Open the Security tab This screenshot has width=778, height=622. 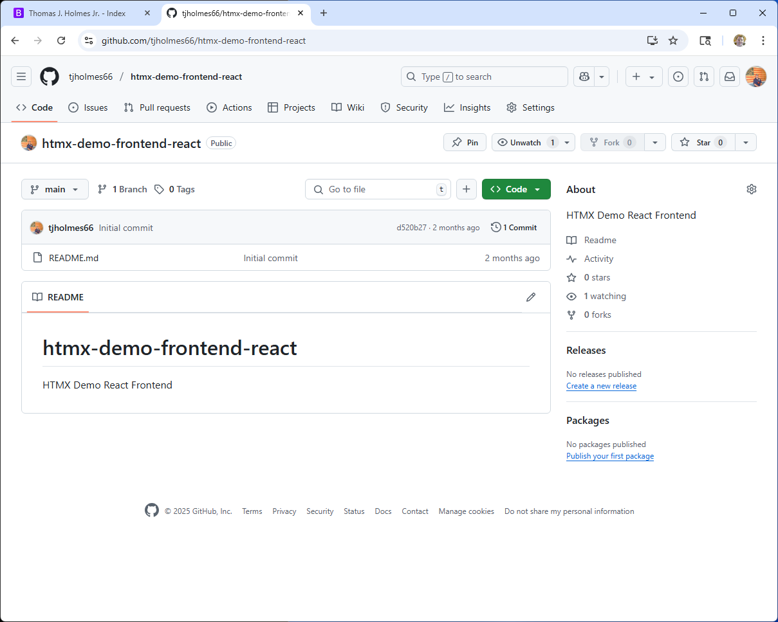pyautogui.click(x=404, y=107)
